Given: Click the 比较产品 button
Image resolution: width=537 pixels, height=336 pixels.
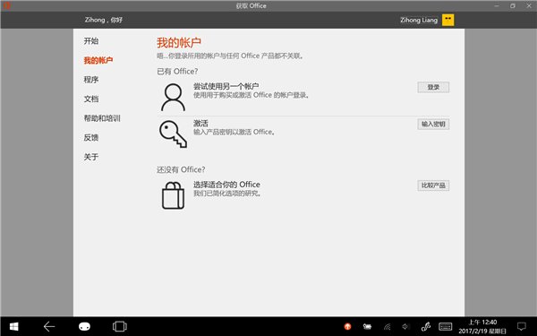Looking at the screenshot, I should [433, 185].
